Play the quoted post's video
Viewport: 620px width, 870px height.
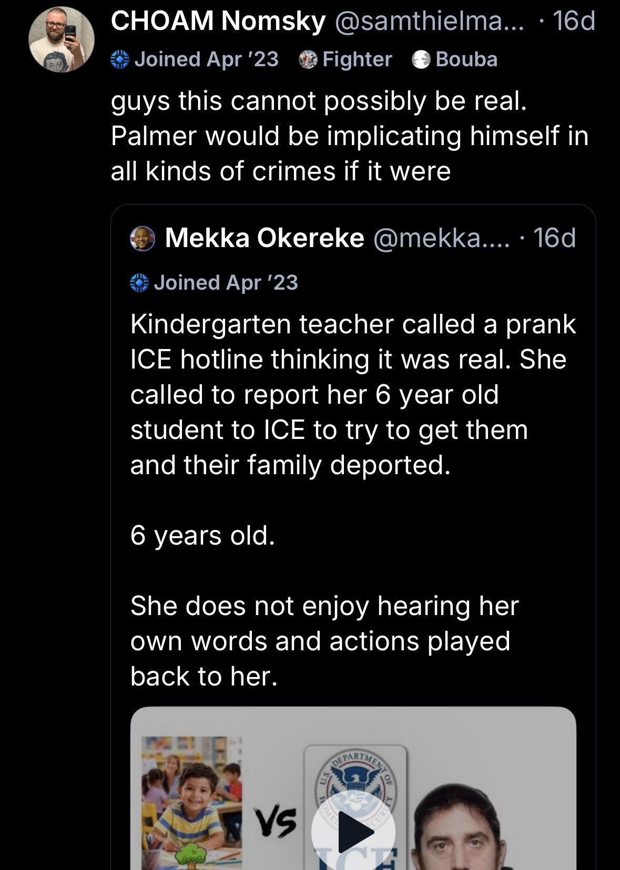(353, 831)
